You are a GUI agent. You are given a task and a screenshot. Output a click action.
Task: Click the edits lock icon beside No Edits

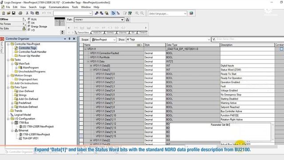(x=24, y=28)
